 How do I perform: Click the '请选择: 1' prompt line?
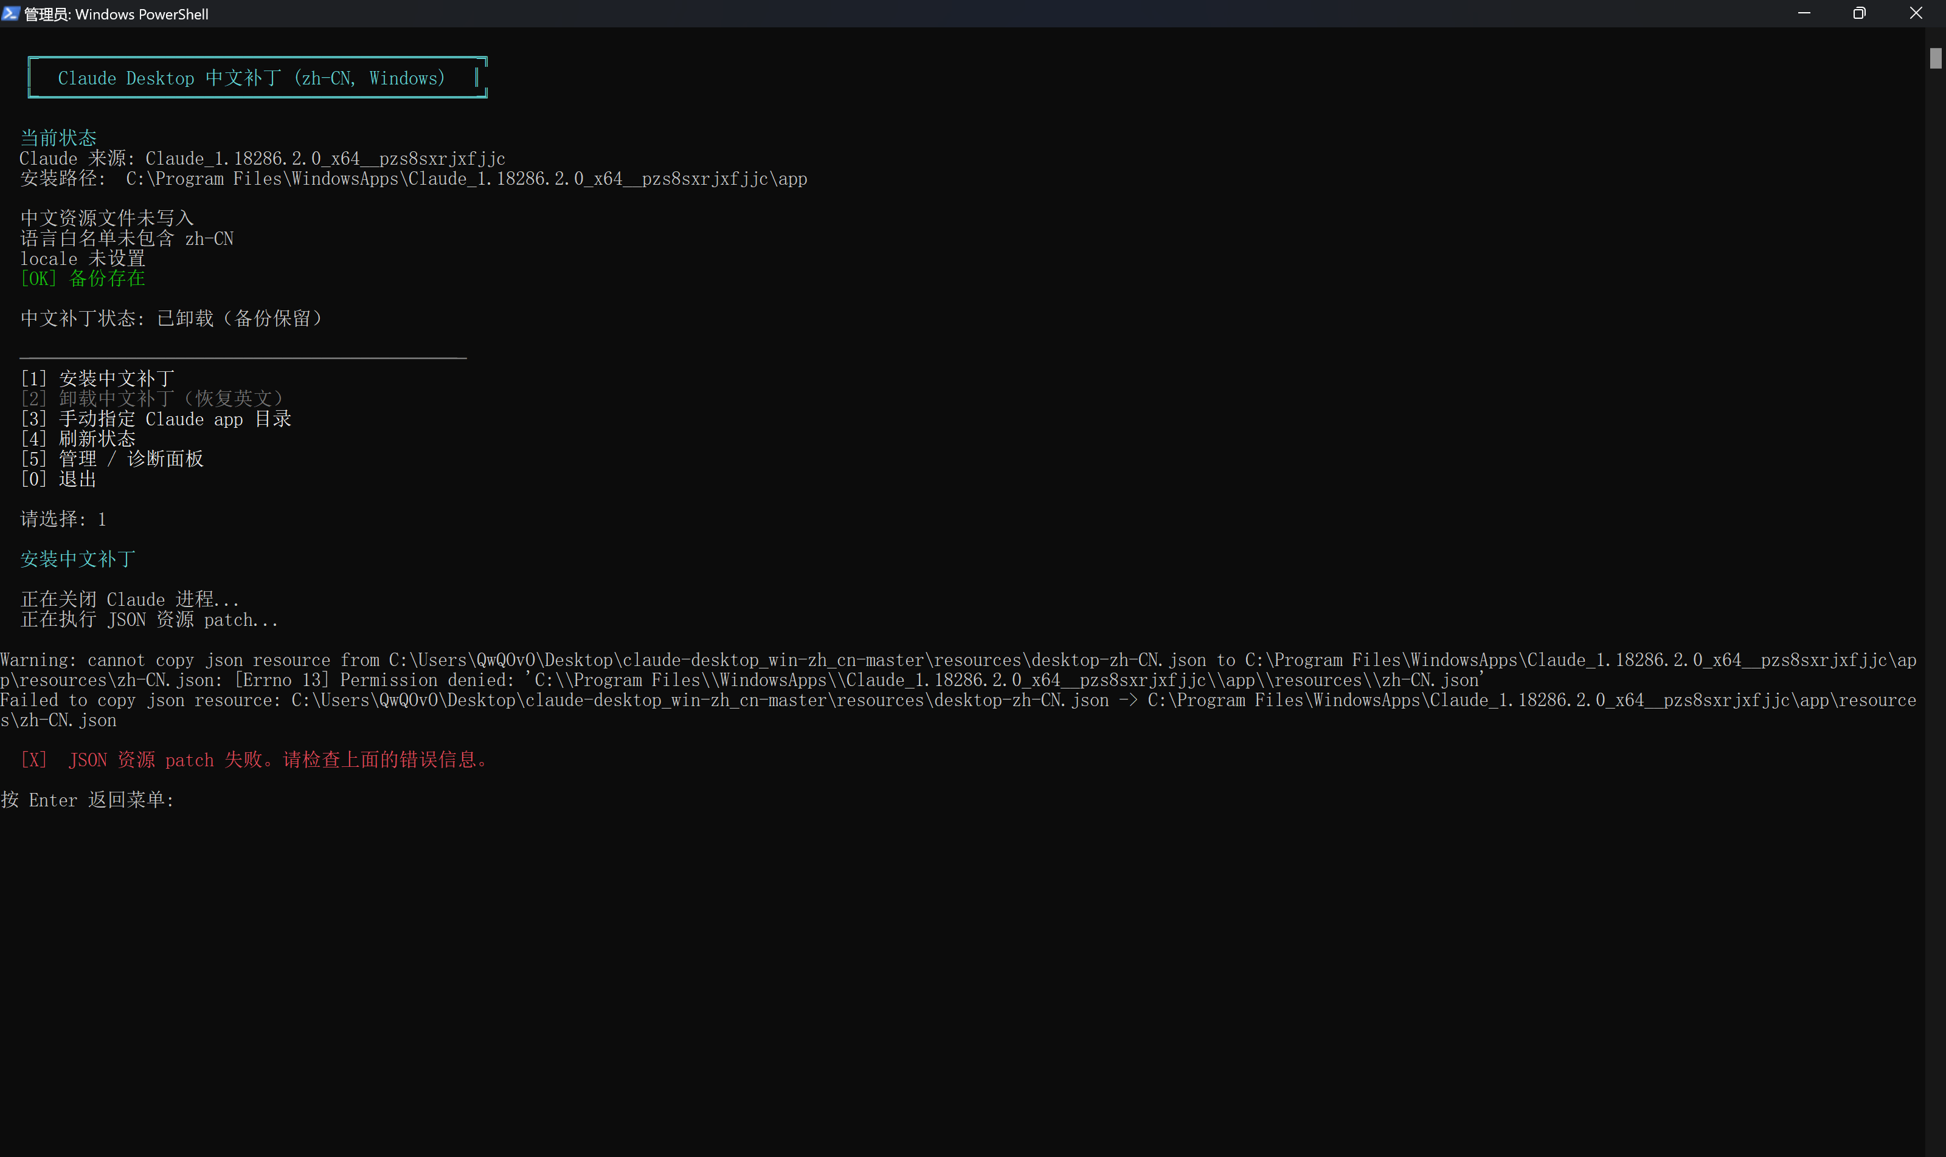click(x=63, y=519)
